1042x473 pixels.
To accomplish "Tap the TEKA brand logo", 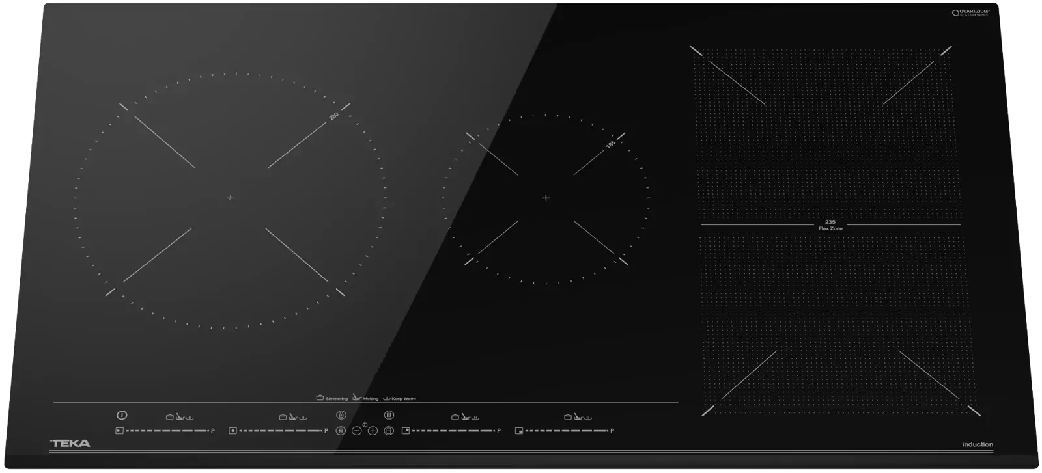I will [70, 444].
